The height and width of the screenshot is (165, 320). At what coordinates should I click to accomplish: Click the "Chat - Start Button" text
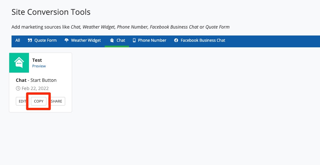coord(36,80)
